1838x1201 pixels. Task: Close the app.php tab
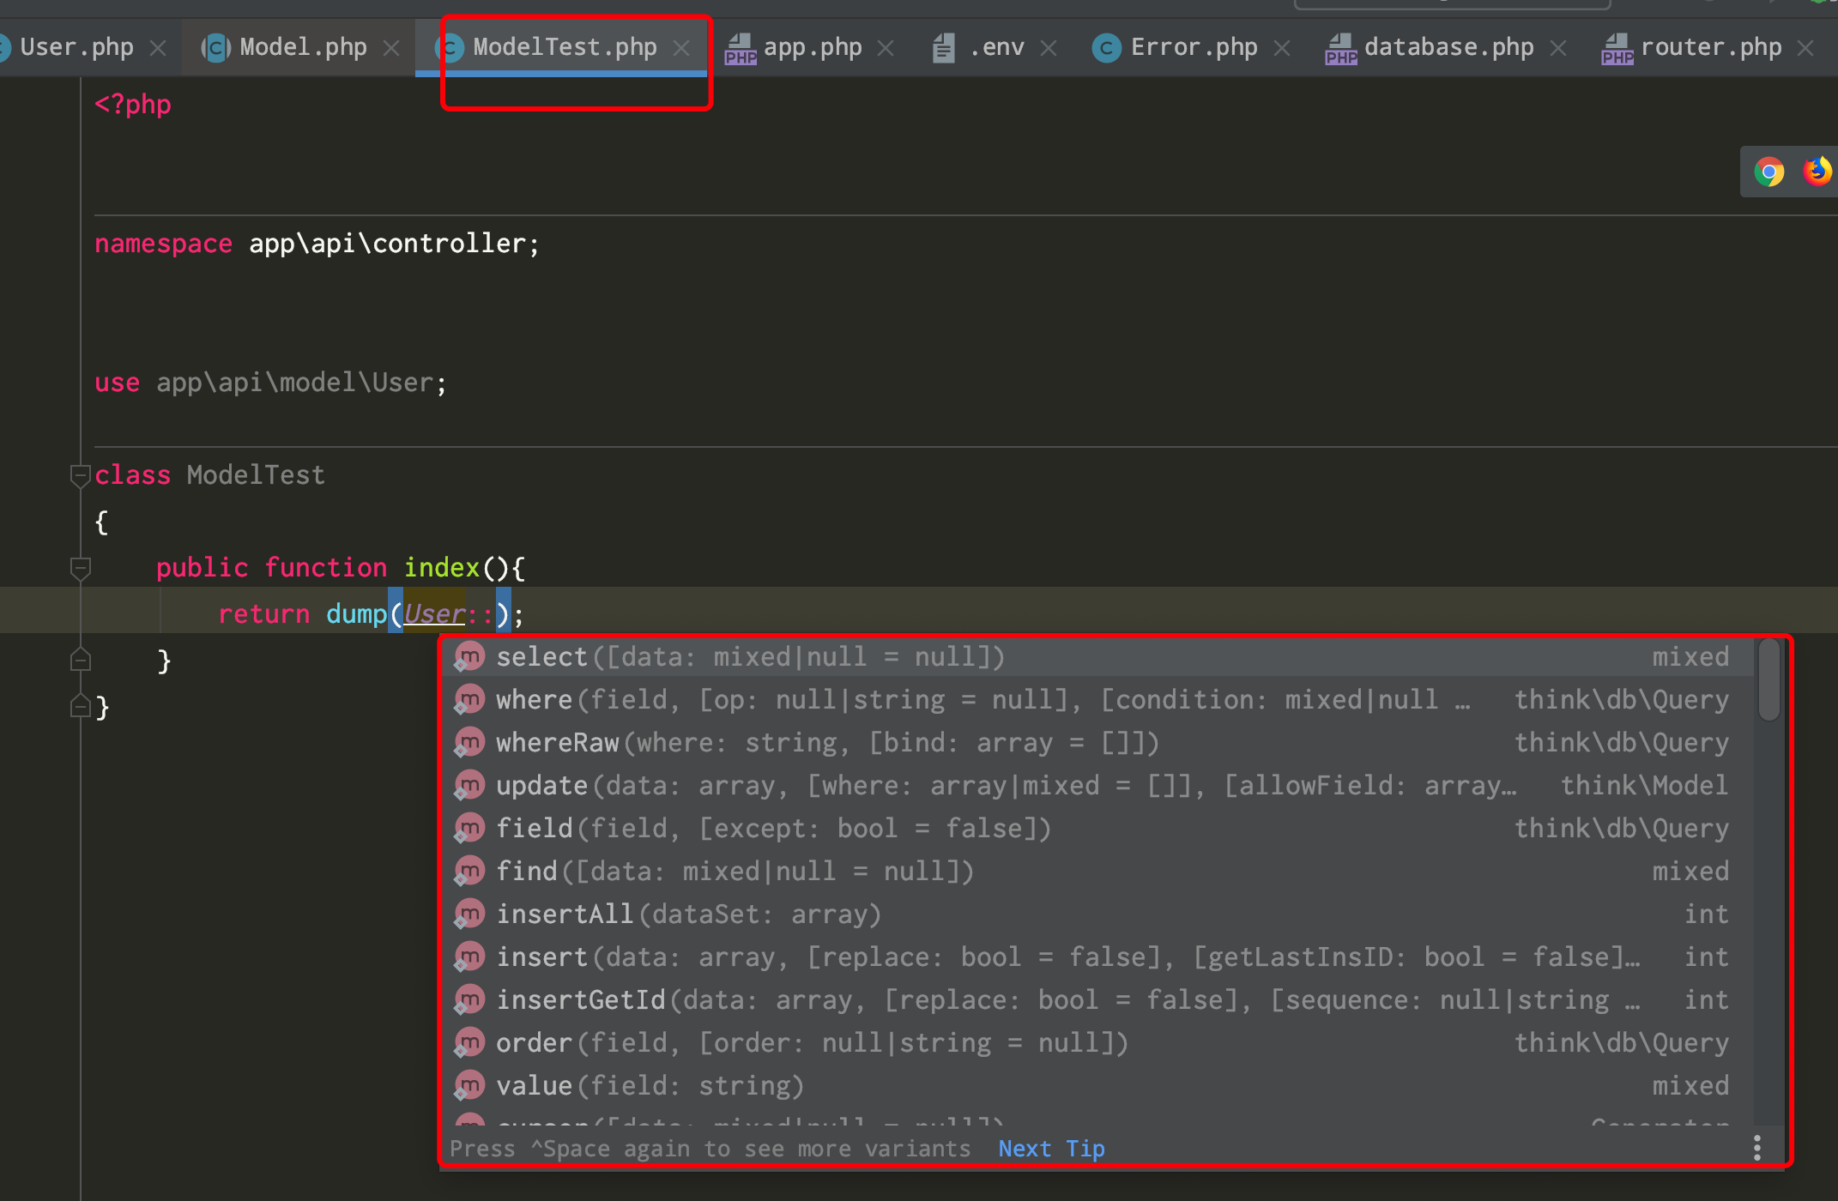[886, 48]
